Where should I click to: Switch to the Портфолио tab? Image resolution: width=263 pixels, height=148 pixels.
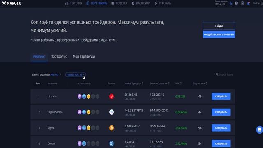(x=59, y=57)
